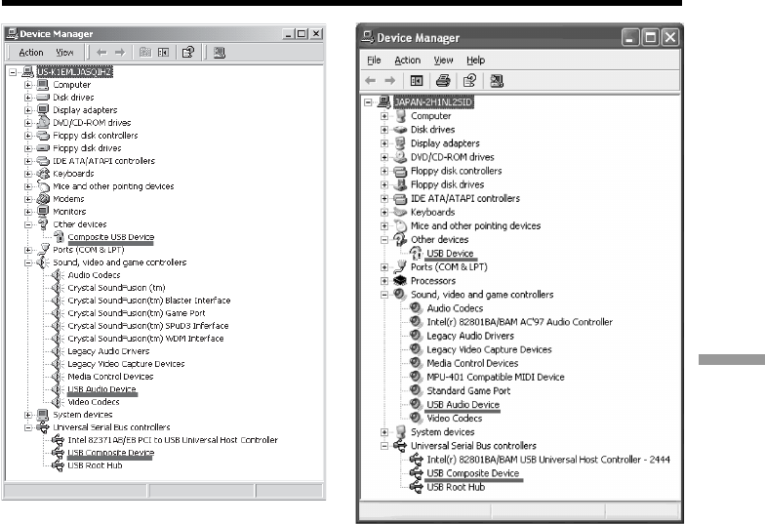Expand Display adapters node in right window

pyautogui.click(x=384, y=142)
